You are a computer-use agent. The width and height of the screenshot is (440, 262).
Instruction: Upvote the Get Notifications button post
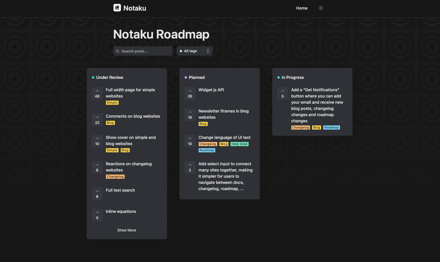coord(283,93)
